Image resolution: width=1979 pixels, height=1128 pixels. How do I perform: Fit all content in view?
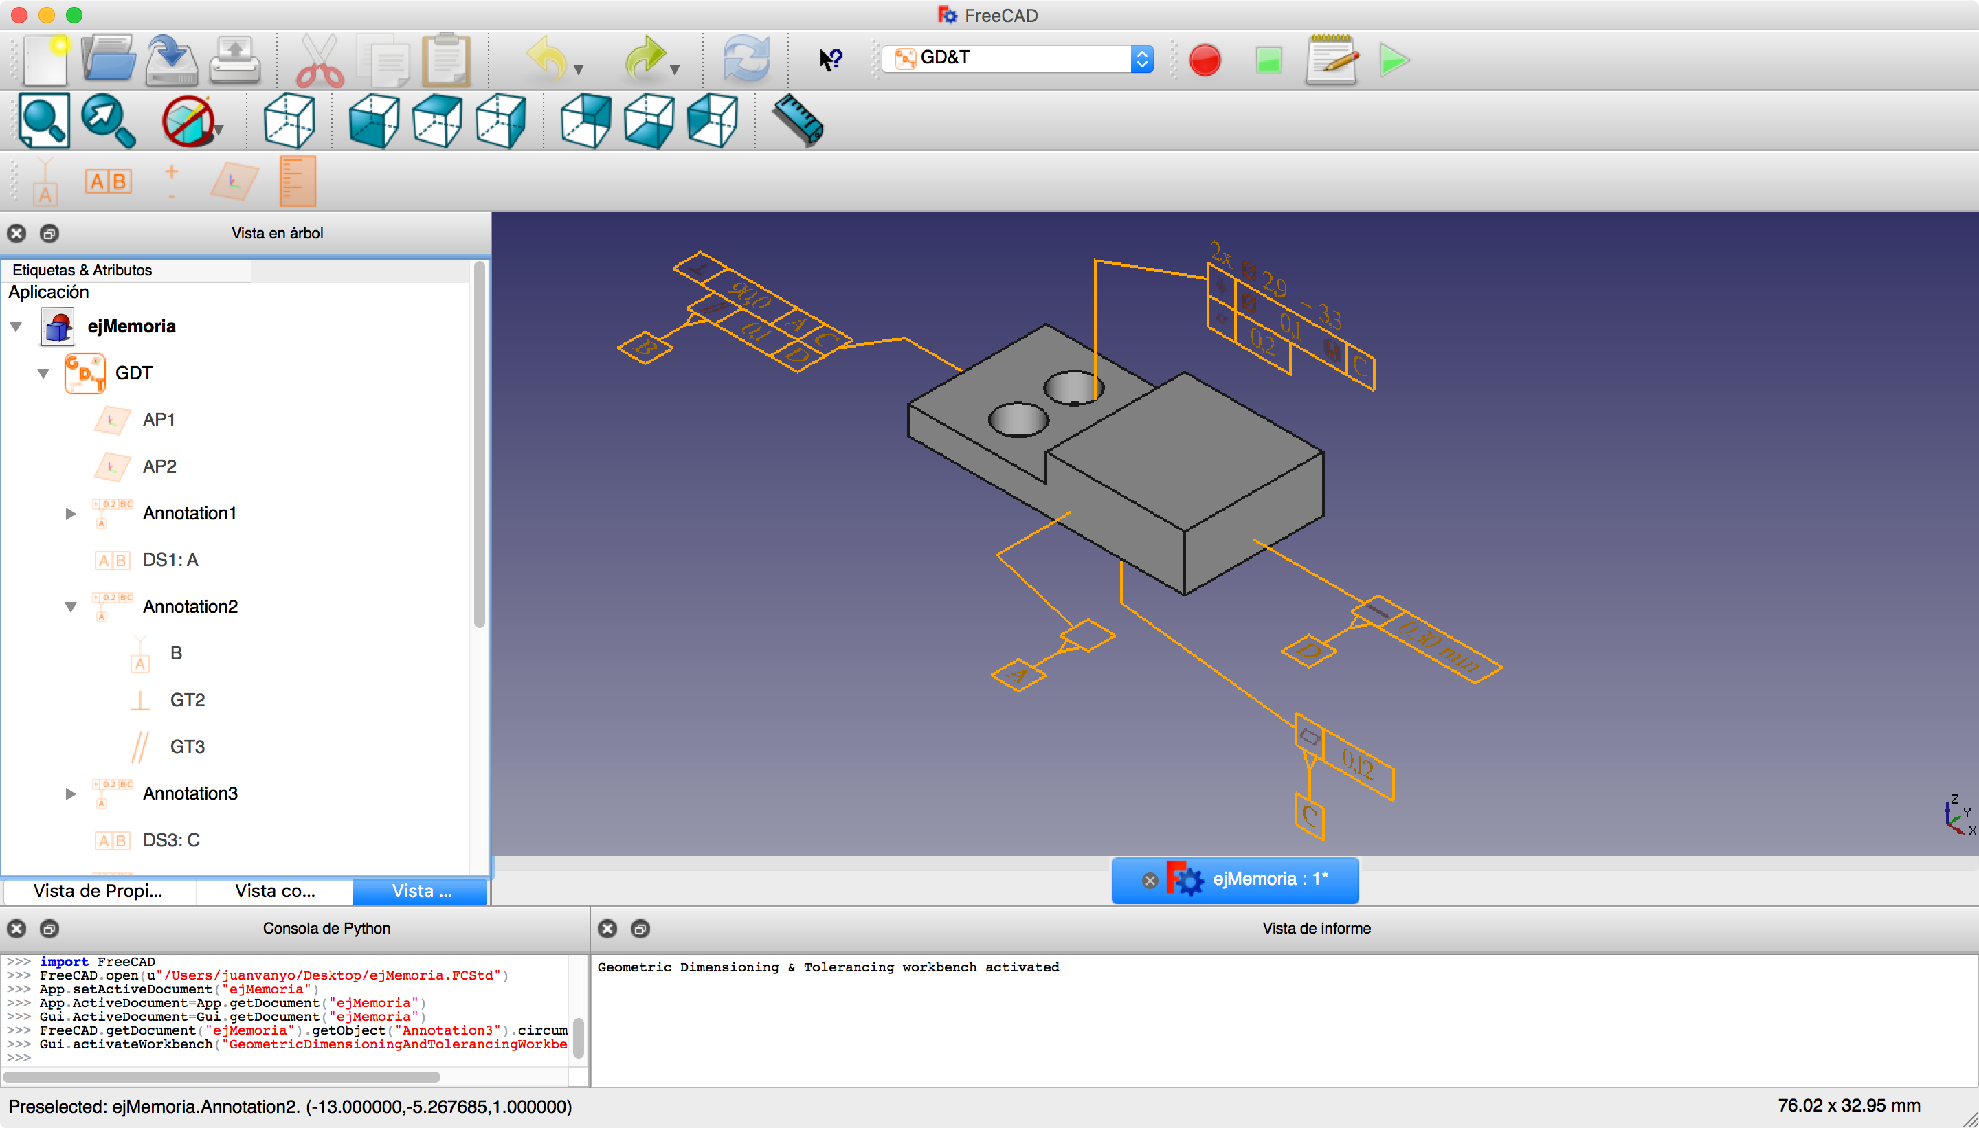click(x=43, y=120)
